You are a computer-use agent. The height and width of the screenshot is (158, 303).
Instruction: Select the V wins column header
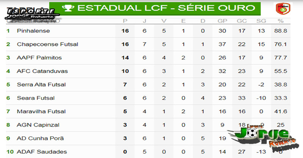click(x=164, y=21)
